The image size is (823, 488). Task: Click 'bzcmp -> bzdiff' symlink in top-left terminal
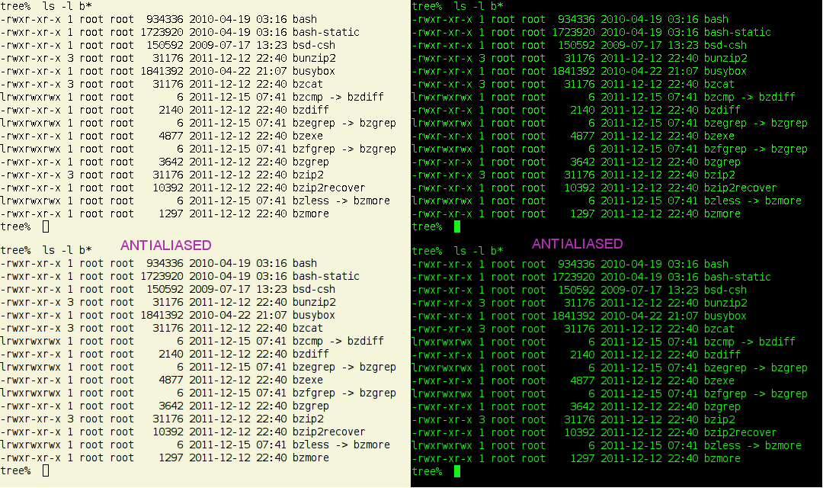pos(338,97)
